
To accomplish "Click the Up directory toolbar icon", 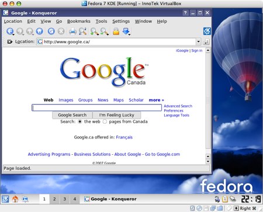I will [30, 31].
